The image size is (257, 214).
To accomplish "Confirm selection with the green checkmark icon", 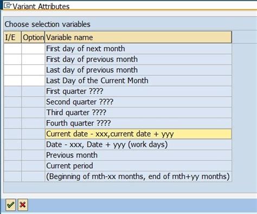I will coord(10,205).
